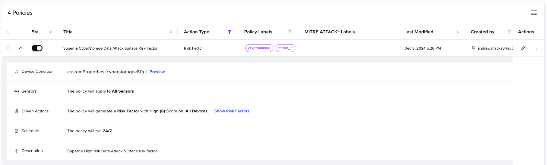Image resolution: width=547 pixels, height=165 pixels.
Task: Filter by Action Type funnel icon
Action: pyautogui.click(x=229, y=32)
